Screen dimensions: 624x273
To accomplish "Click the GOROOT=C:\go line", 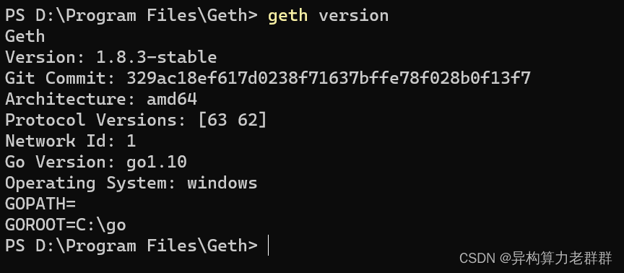I will 66,225.
